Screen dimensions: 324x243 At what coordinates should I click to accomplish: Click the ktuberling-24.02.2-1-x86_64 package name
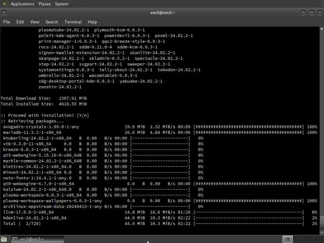click(x=37, y=138)
